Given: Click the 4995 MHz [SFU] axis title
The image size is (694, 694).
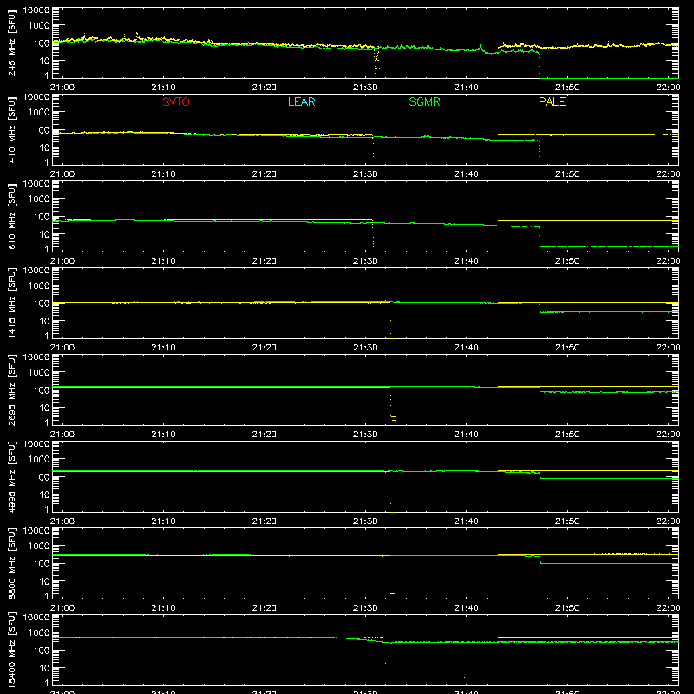Looking at the screenshot, I should [x=11, y=477].
